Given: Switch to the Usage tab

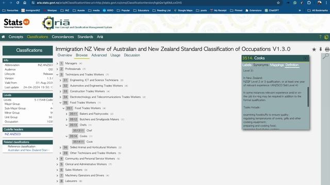Looking at the screenshot, I should tap(115, 55).
